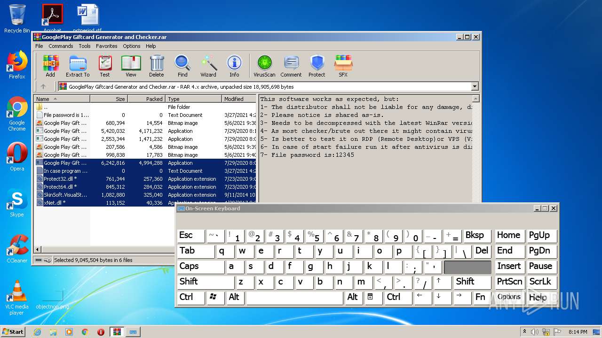Toggle the left Alt key
The image size is (602, 338).
pos(235,298)
